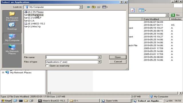The width and height of the screenshot is (183, 103).
Task: Select the (D:) A drive
Action: 29,21
